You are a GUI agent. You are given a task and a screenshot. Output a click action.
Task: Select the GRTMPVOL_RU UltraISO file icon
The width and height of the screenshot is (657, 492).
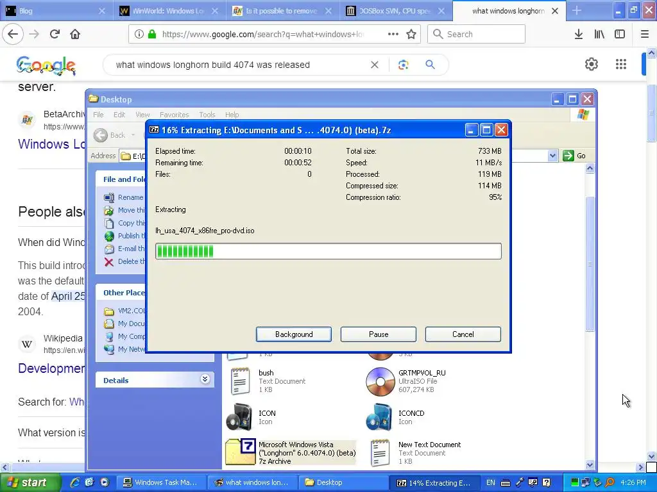[x=380, y=382]
